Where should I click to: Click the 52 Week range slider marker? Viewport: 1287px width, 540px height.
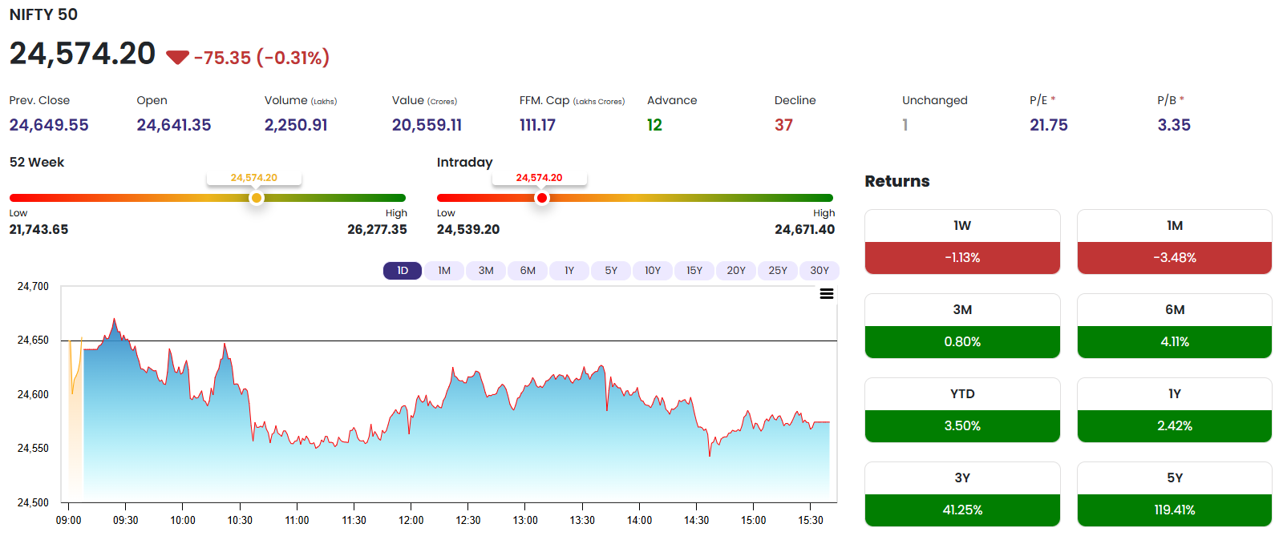click(257, 198)
